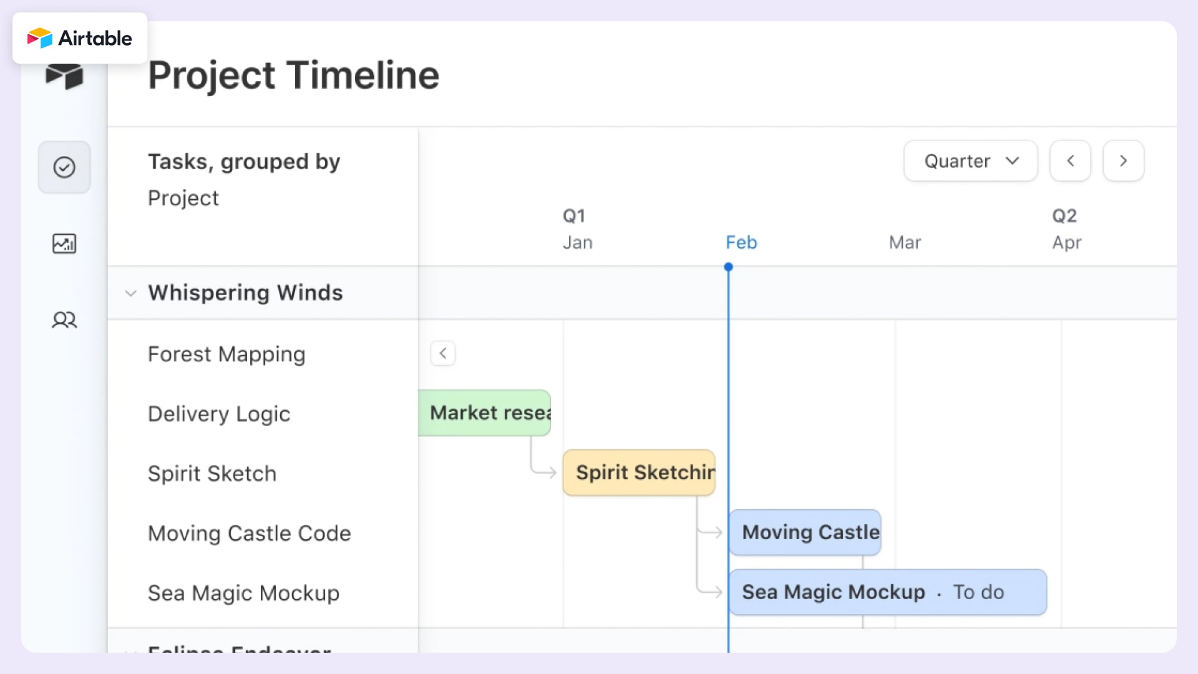Collapse the Whispering Winds group
The height and width of the screenshot is (674, 1198).
pyautogui.click(x=130, y=293)
